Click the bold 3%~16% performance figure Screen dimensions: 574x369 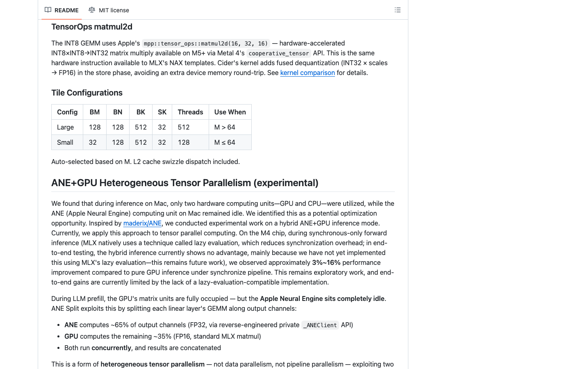coord(326,262)
